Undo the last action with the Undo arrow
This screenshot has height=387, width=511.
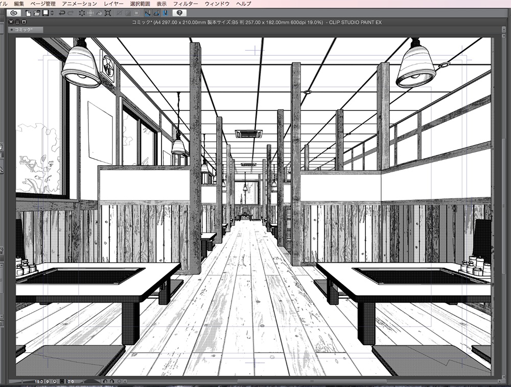[x=63, y=13]
